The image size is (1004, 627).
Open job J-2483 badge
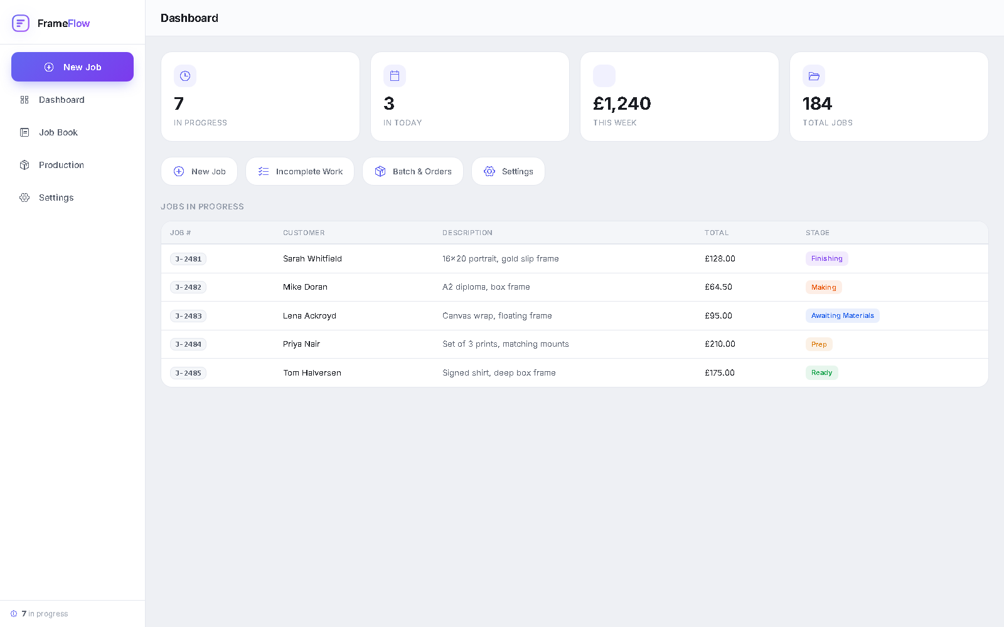[188, 316]
